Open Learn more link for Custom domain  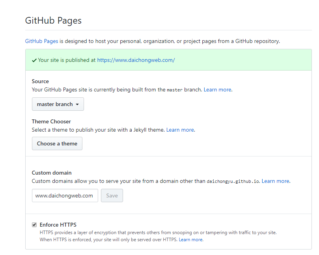coord(276,181)
